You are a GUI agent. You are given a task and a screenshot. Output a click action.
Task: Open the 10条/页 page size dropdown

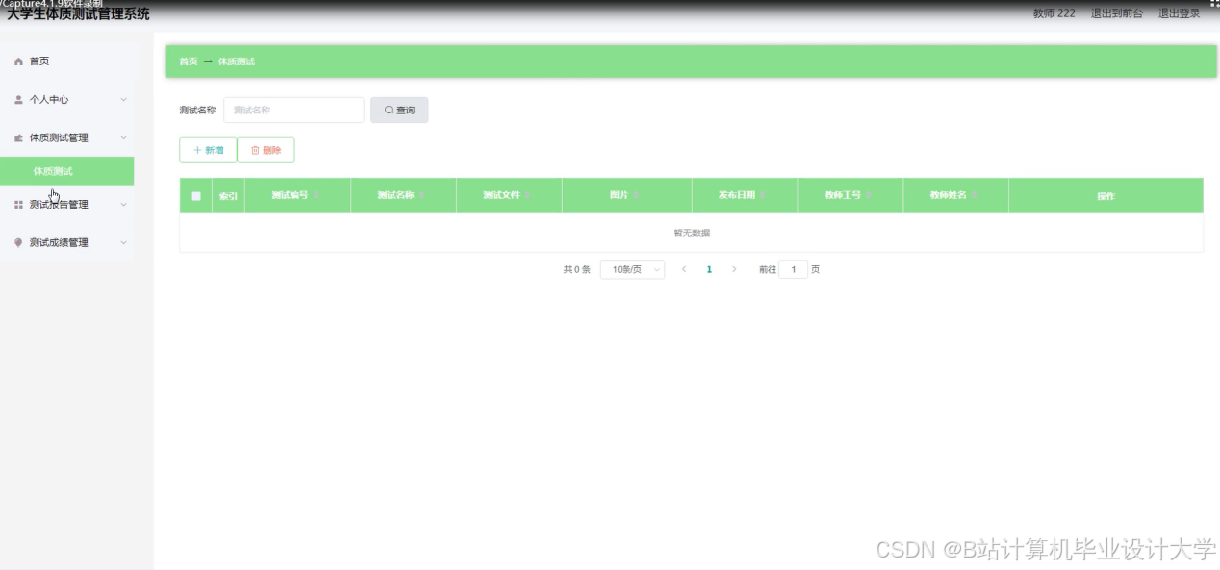[632, 270]
